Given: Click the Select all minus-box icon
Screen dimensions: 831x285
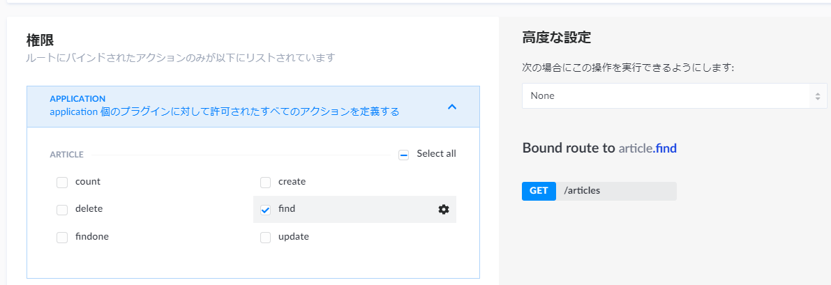Looking at the screenshot, I should 404,155.
